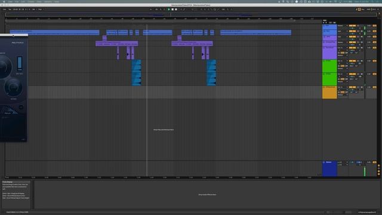Set the first green track's monitor to Auto

point(343,66)
